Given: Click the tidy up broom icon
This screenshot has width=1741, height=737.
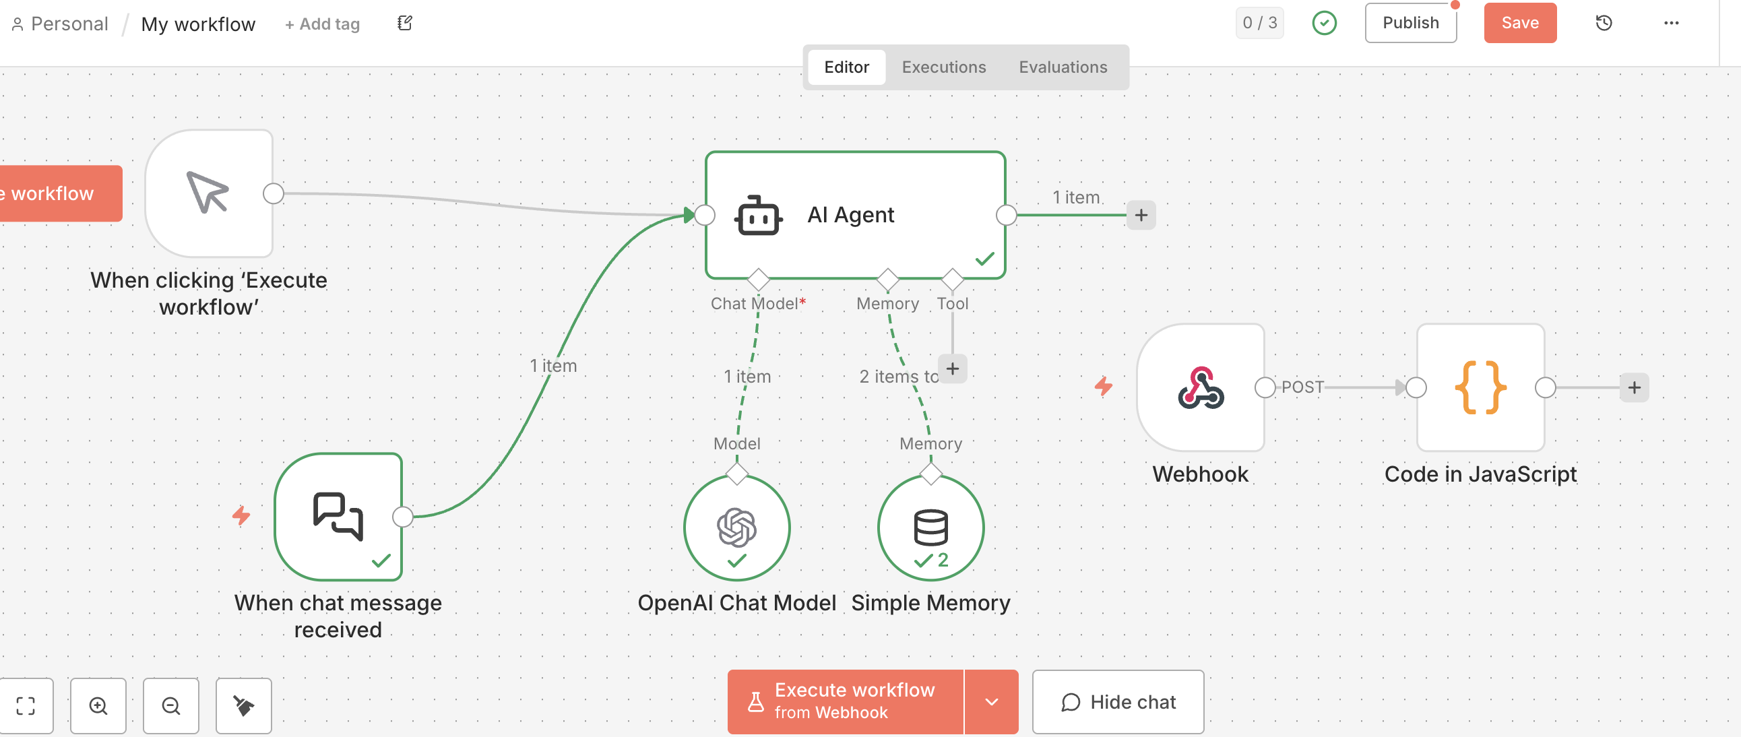Looking at the screenshot, I should [x=243, y=705].
